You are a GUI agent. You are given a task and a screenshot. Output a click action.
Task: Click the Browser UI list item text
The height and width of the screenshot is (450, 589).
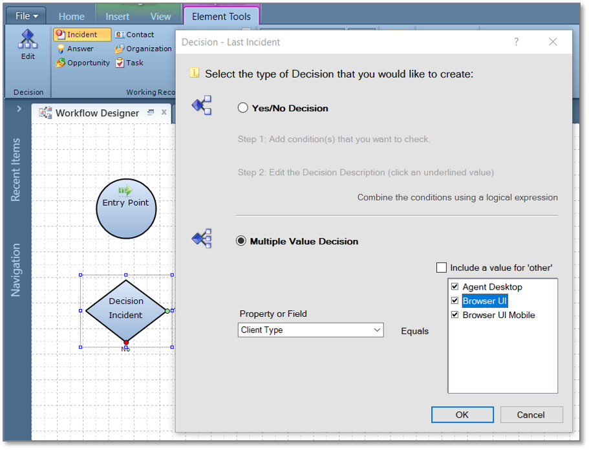[x=484, y=301]
